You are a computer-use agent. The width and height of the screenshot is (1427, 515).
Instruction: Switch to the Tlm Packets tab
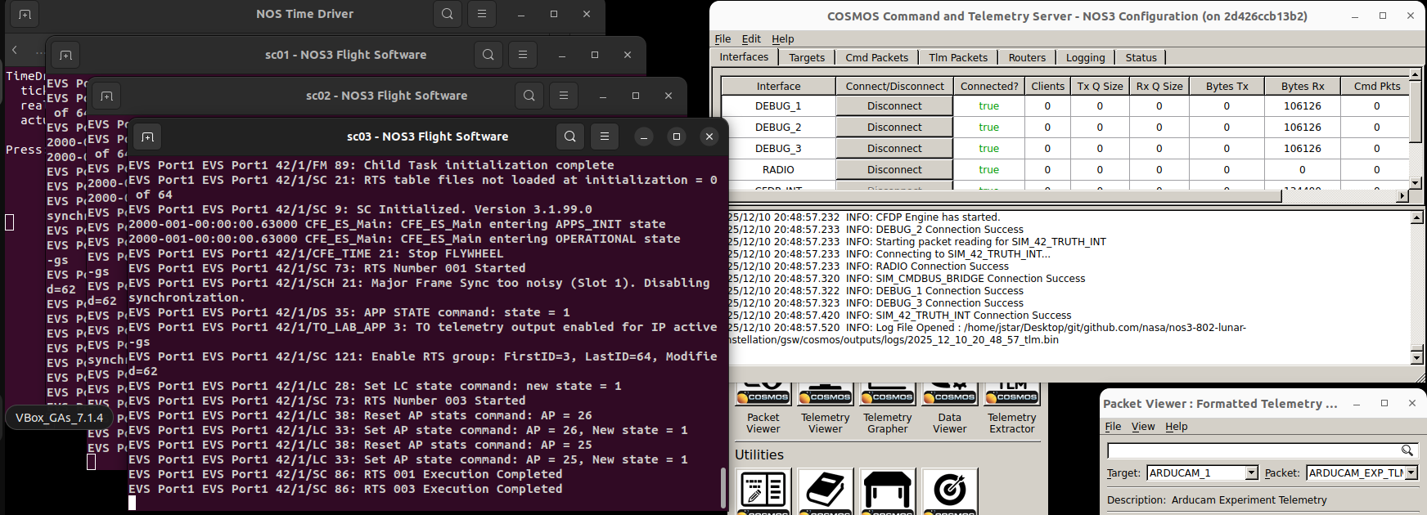958,57
